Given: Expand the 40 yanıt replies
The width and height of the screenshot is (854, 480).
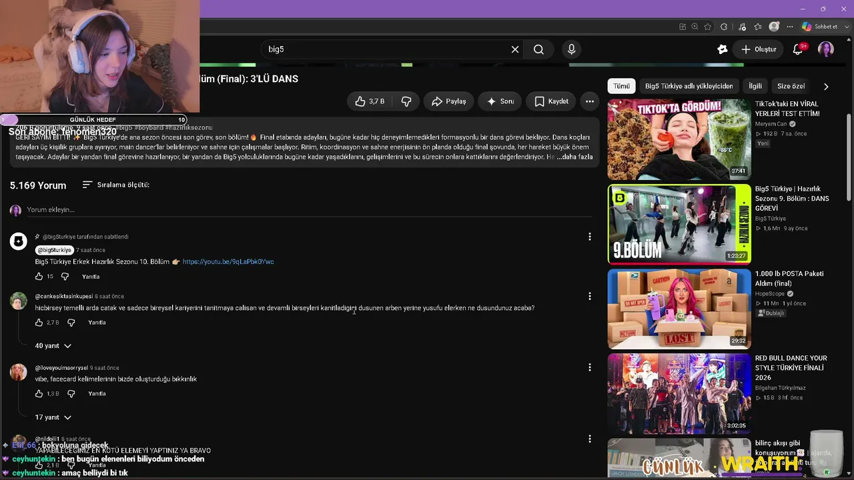Looking at the screenshot, I should (53, 346).
